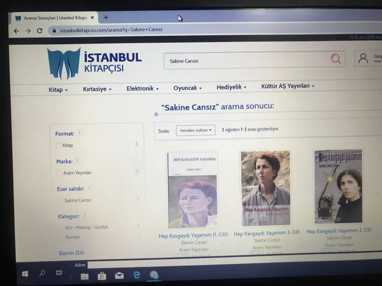Open the Hediyelik menu
This screenshot has height=286, width=382.
[231, 87]
